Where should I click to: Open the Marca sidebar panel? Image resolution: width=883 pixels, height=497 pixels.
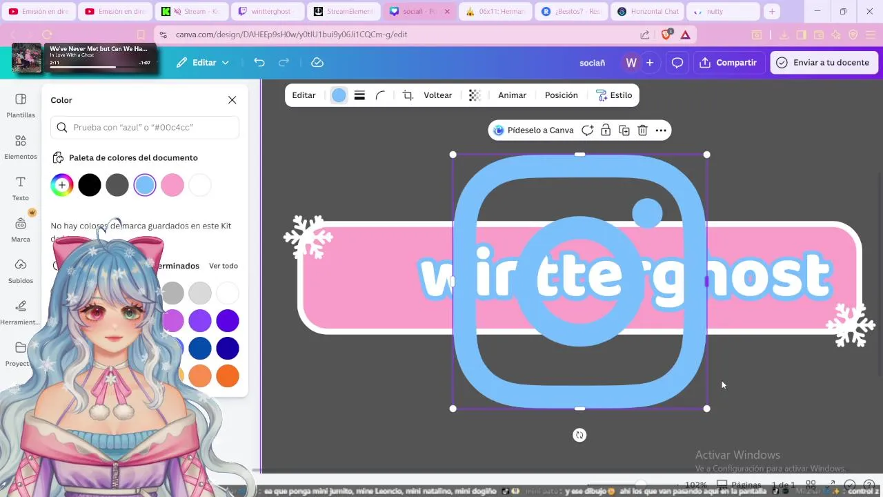[21, 230]
